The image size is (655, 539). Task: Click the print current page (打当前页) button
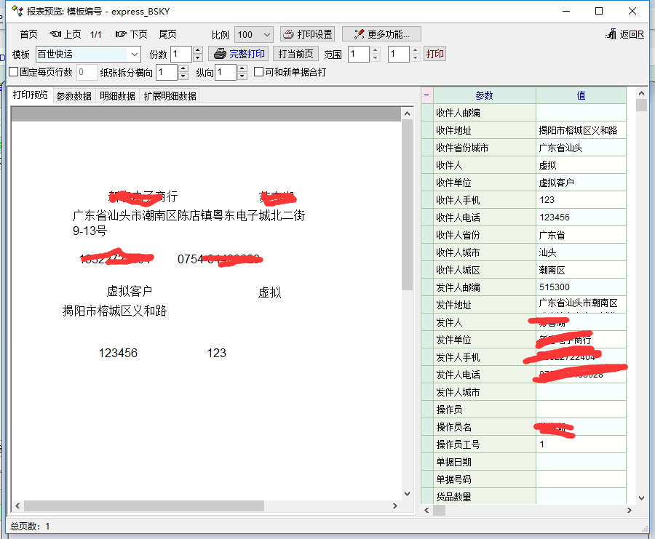pyautogui.click(x=295, y=54)
